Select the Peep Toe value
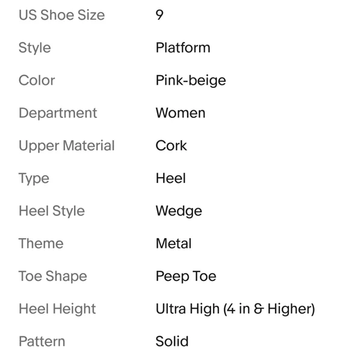 (x=186, y=277)
